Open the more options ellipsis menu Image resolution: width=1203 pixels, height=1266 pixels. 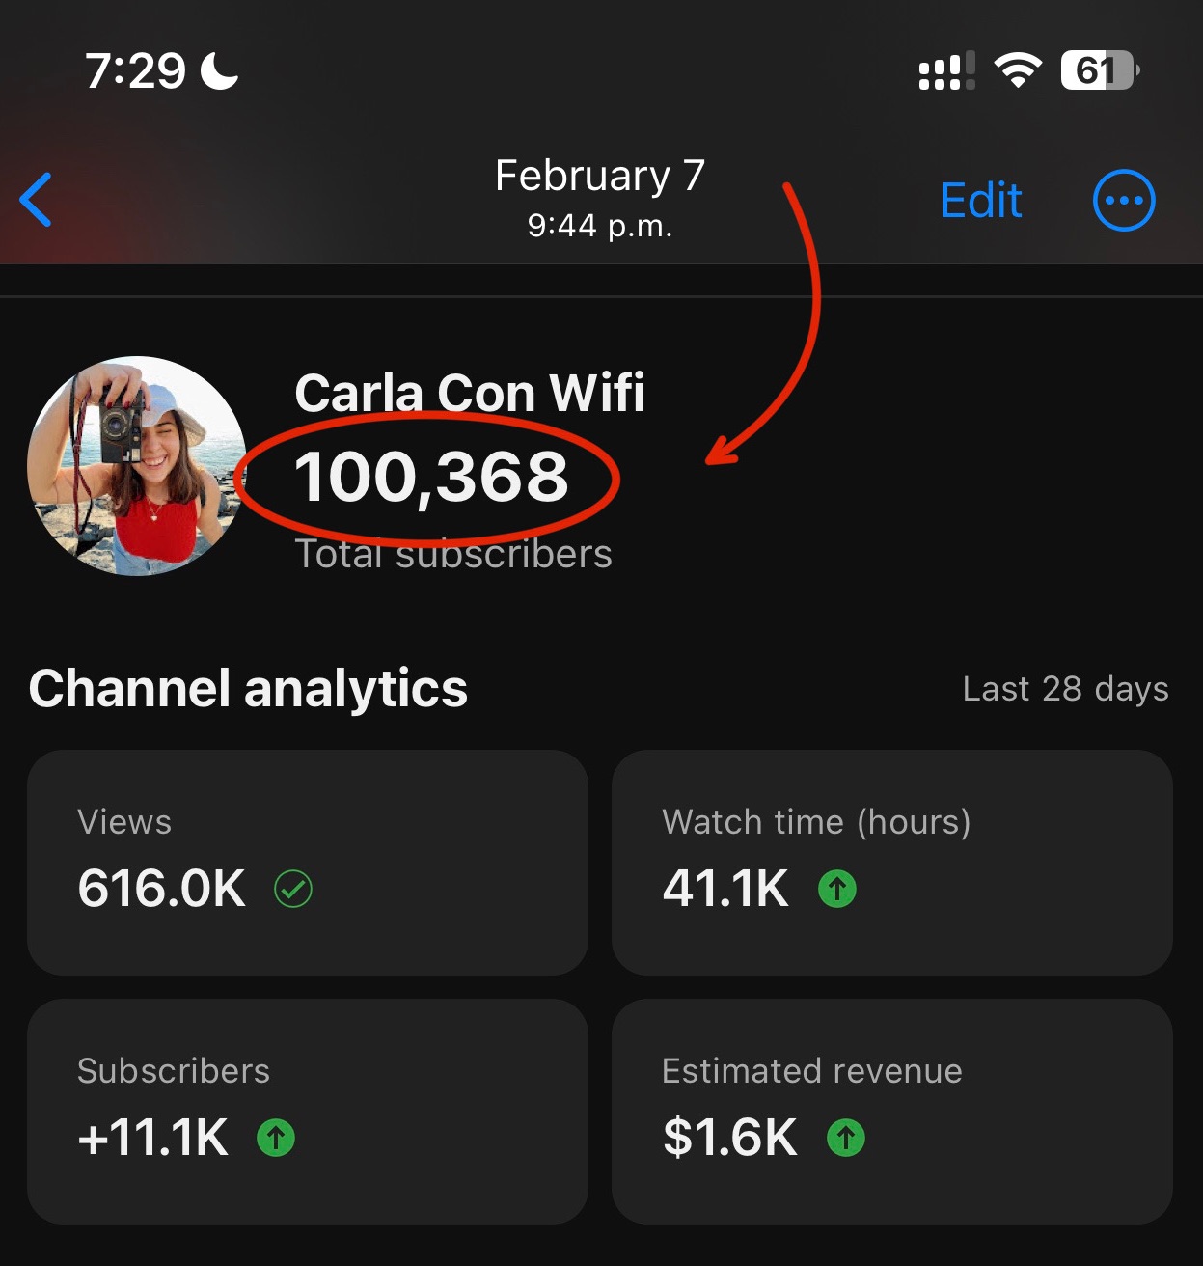(x=1124, y=201)
